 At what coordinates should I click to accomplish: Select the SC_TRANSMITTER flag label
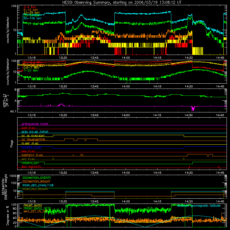[33, 140]
